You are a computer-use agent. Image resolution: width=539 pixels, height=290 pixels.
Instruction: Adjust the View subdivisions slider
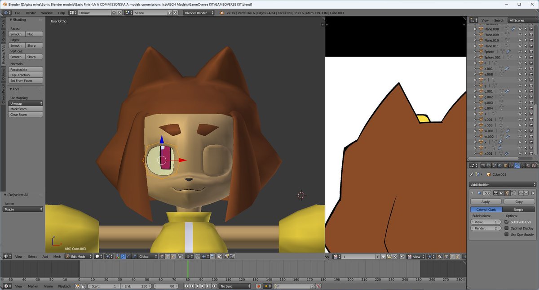(486, 222)
